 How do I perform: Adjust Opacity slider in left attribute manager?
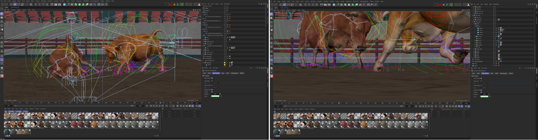coord(243,94)
